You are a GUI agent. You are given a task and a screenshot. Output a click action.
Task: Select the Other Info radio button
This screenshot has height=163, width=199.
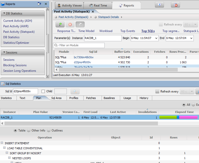29,130
